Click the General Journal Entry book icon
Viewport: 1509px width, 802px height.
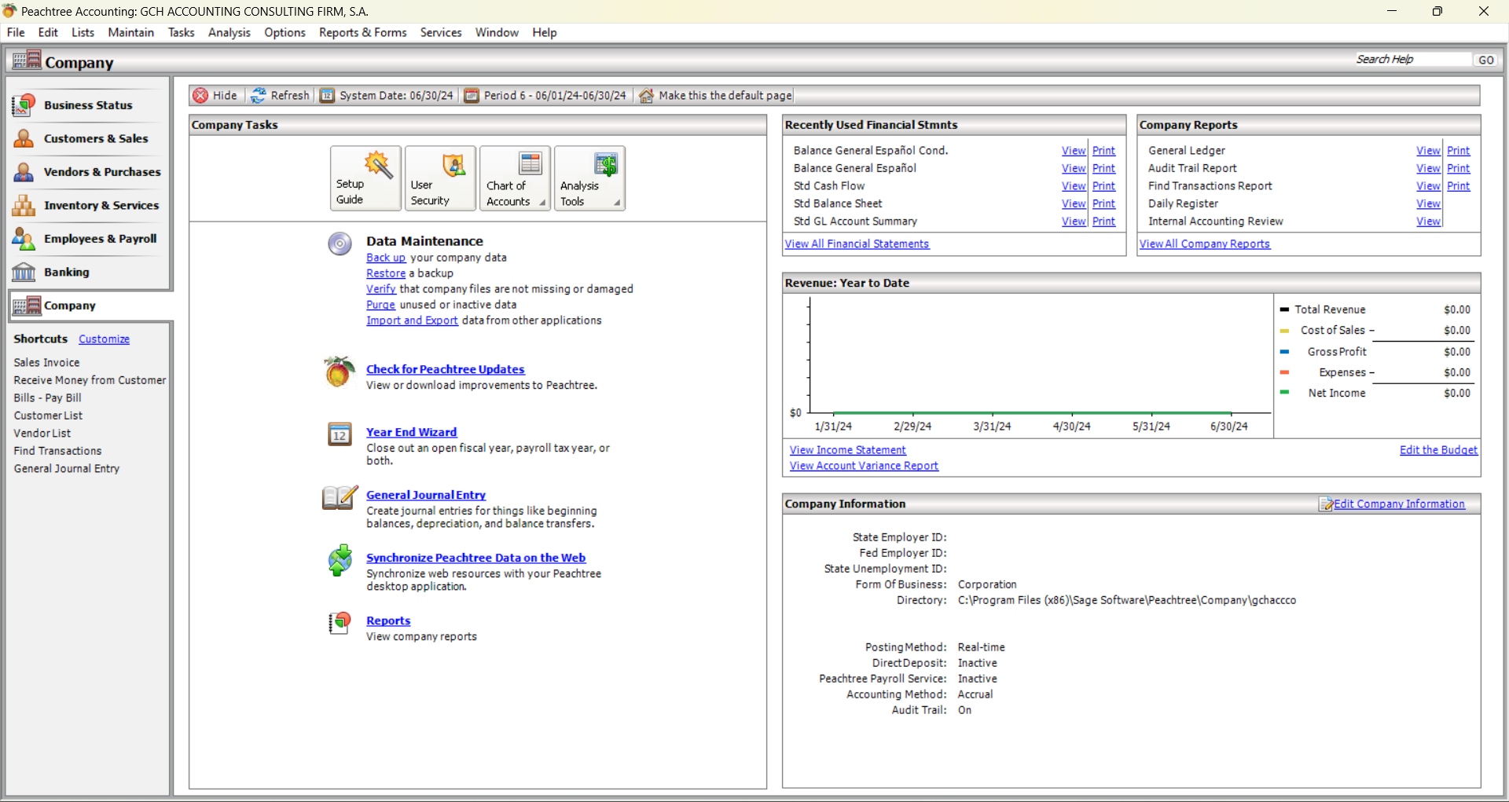340,497
